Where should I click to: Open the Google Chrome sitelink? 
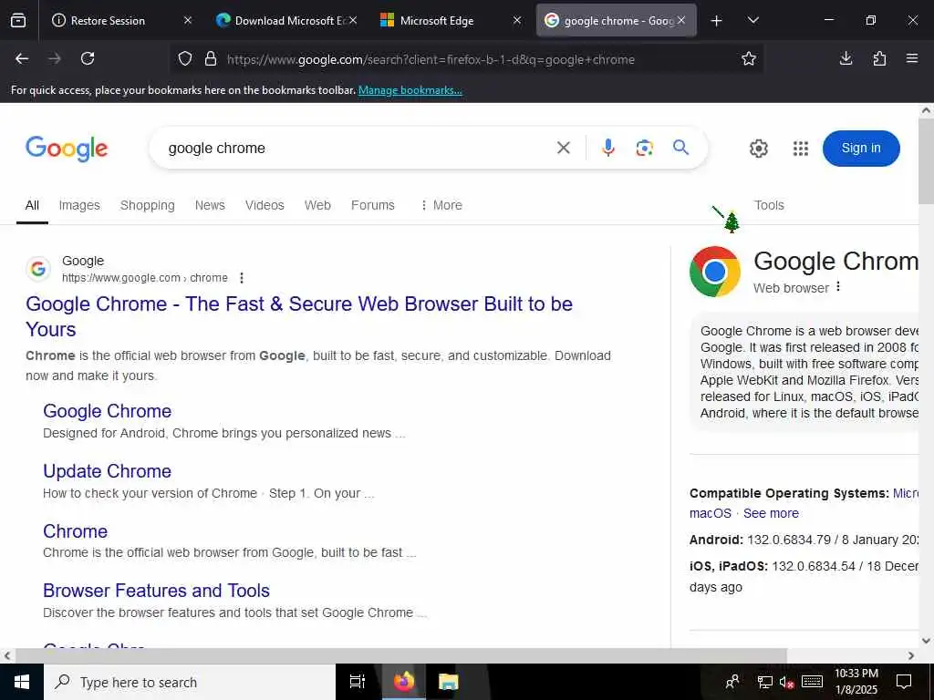[108, 411]
